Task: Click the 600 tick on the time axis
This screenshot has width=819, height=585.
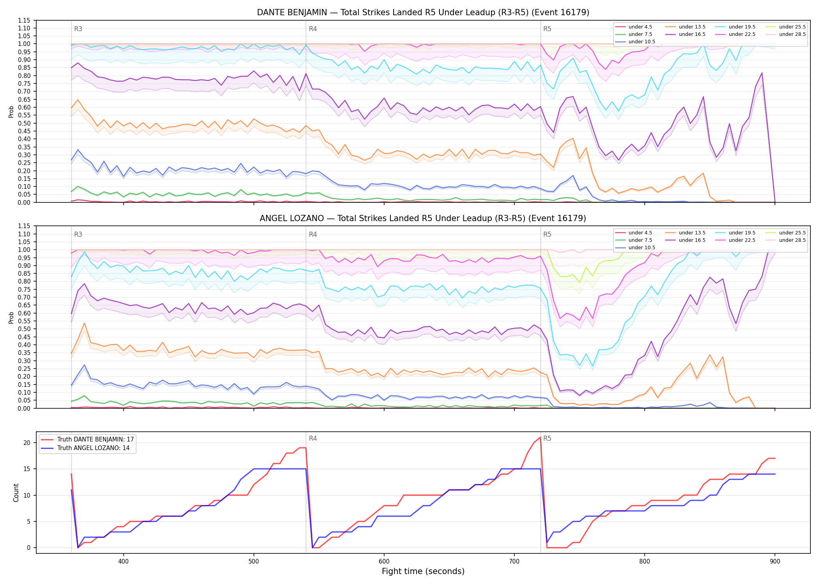Action: pyautogui.click(x=384, y=561)
